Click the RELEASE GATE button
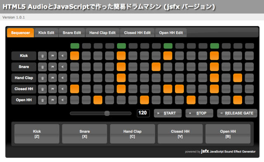The width and height of the screenshot is (264, 162). click(x=237, y=113)
